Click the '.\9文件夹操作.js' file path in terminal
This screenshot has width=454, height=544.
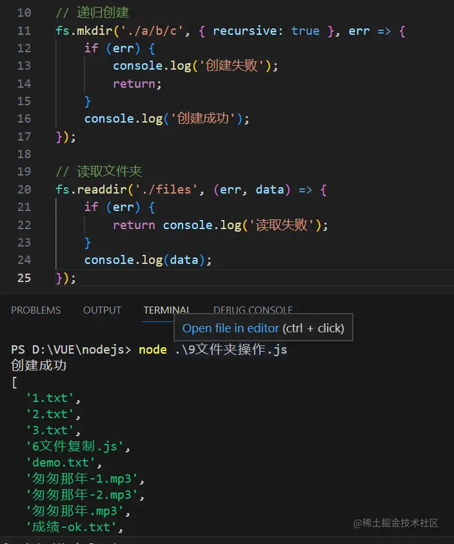click(231, 349)
